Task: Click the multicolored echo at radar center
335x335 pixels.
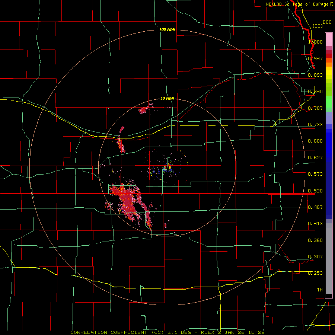Action: (168, 167)
